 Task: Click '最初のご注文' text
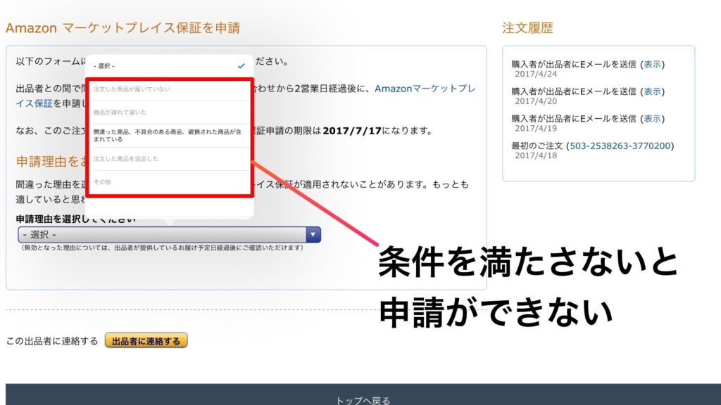point(537,146)
